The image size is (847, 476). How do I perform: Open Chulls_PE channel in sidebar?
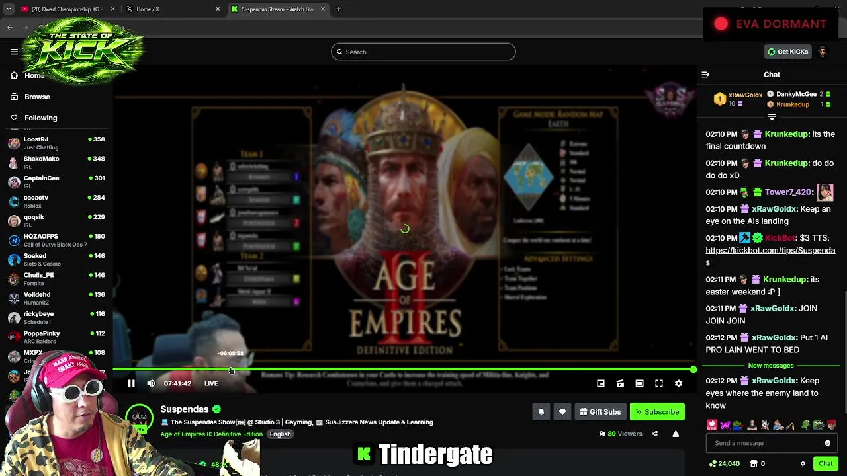pyautogui.click(x=56, y=279)
